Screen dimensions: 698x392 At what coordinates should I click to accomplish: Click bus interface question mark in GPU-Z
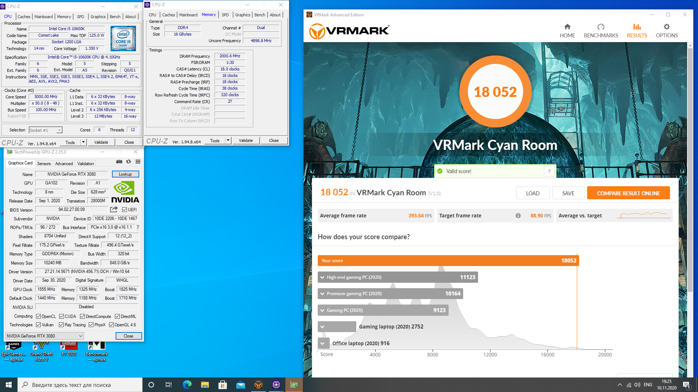tap(138, 227)
